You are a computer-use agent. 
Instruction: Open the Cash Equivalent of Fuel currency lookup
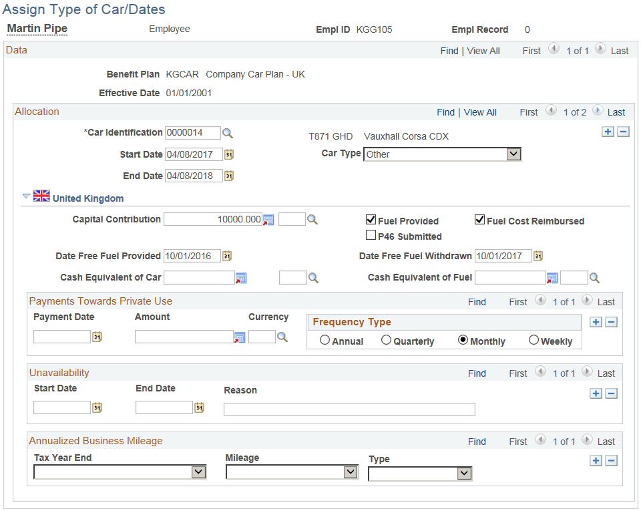594,277
